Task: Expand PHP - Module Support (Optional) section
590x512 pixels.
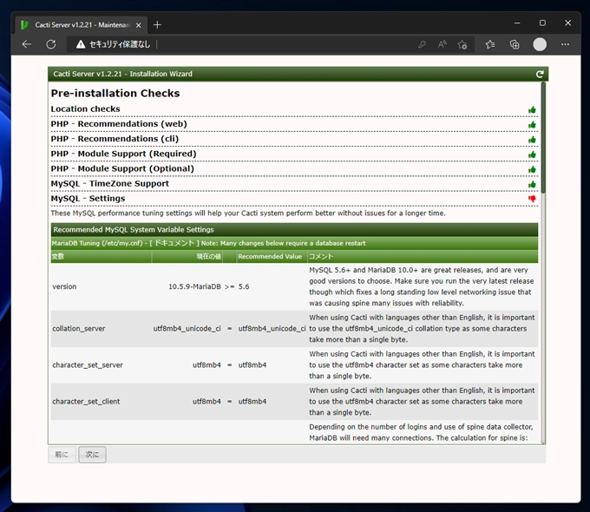Action: pyautogui.click(x=122, y=168)
